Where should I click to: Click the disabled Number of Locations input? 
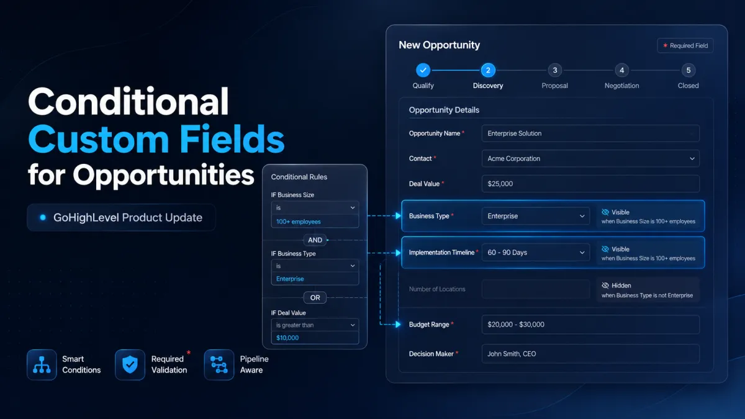(x=536, y=289)
